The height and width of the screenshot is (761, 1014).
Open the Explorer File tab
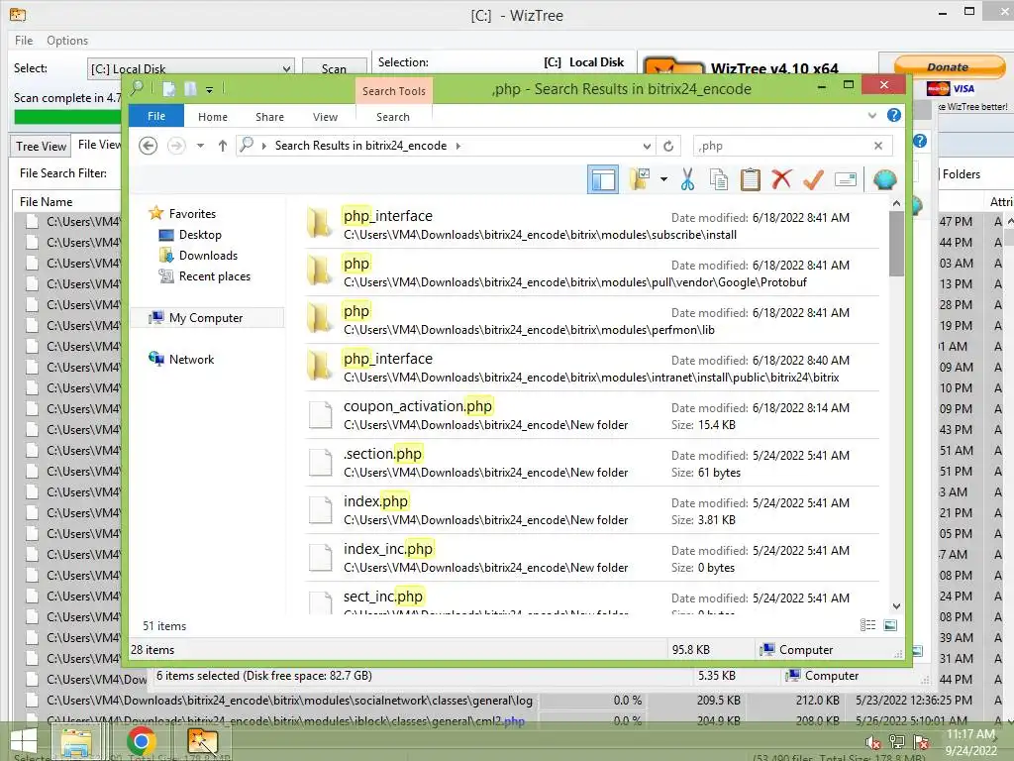pos(156,116)
